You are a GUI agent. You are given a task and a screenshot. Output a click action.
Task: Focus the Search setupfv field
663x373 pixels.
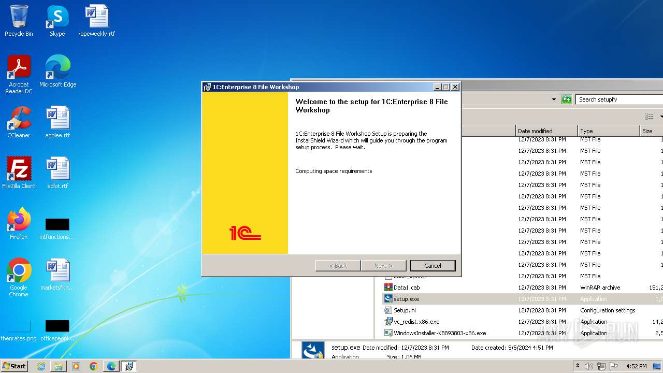click(619, 99)
